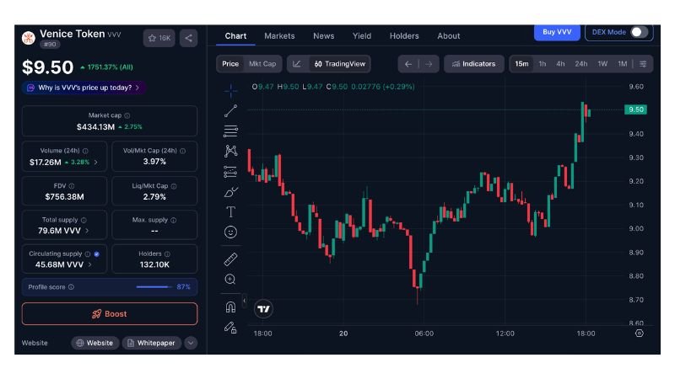
Task: Open the Indicators menu
Action: (x=473, y=64)
